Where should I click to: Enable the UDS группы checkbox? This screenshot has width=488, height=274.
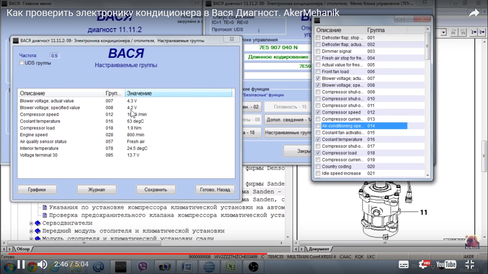click(x=22, y=63)
